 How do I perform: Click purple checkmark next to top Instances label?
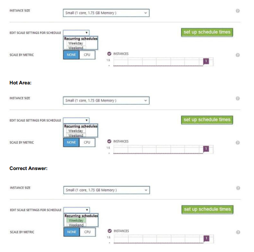109,54
